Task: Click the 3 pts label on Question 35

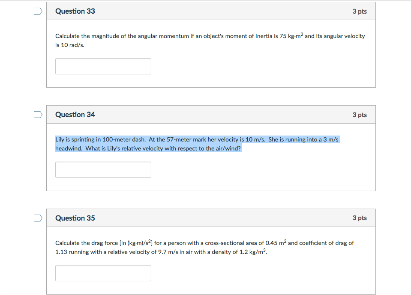Action: (360, 218)
